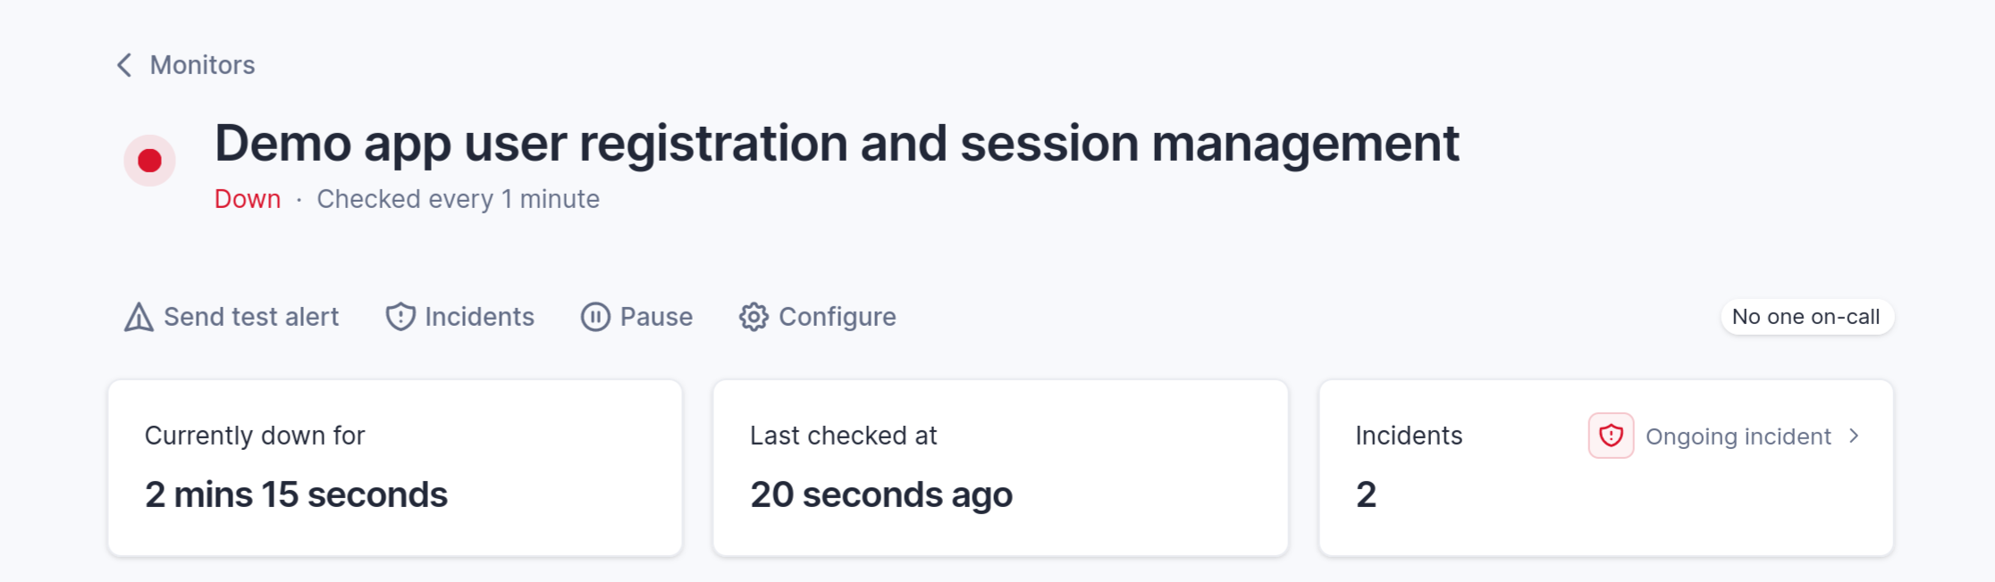Click the Down status text
This screenshot has width=1995, height=582.
pyautogui.click(x=248, y=199)
